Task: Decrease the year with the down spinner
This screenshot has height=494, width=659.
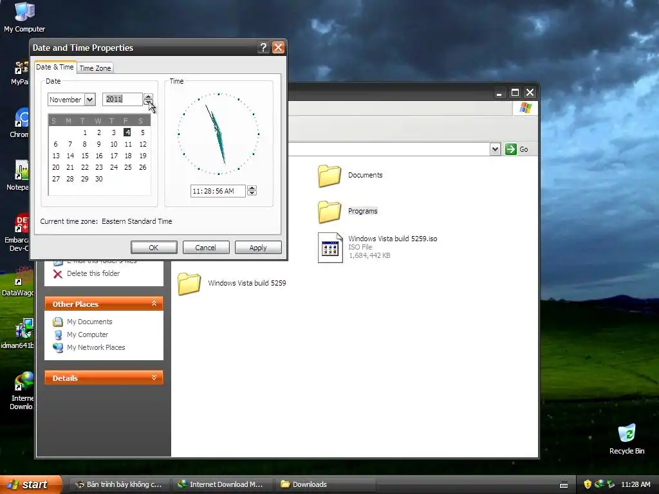Action: pyautogui.click(x=148, y=102)
